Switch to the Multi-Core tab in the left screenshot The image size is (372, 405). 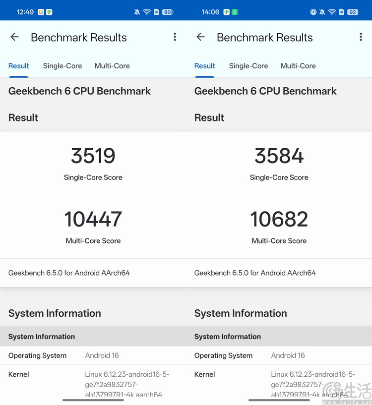[x=112, y=66]
